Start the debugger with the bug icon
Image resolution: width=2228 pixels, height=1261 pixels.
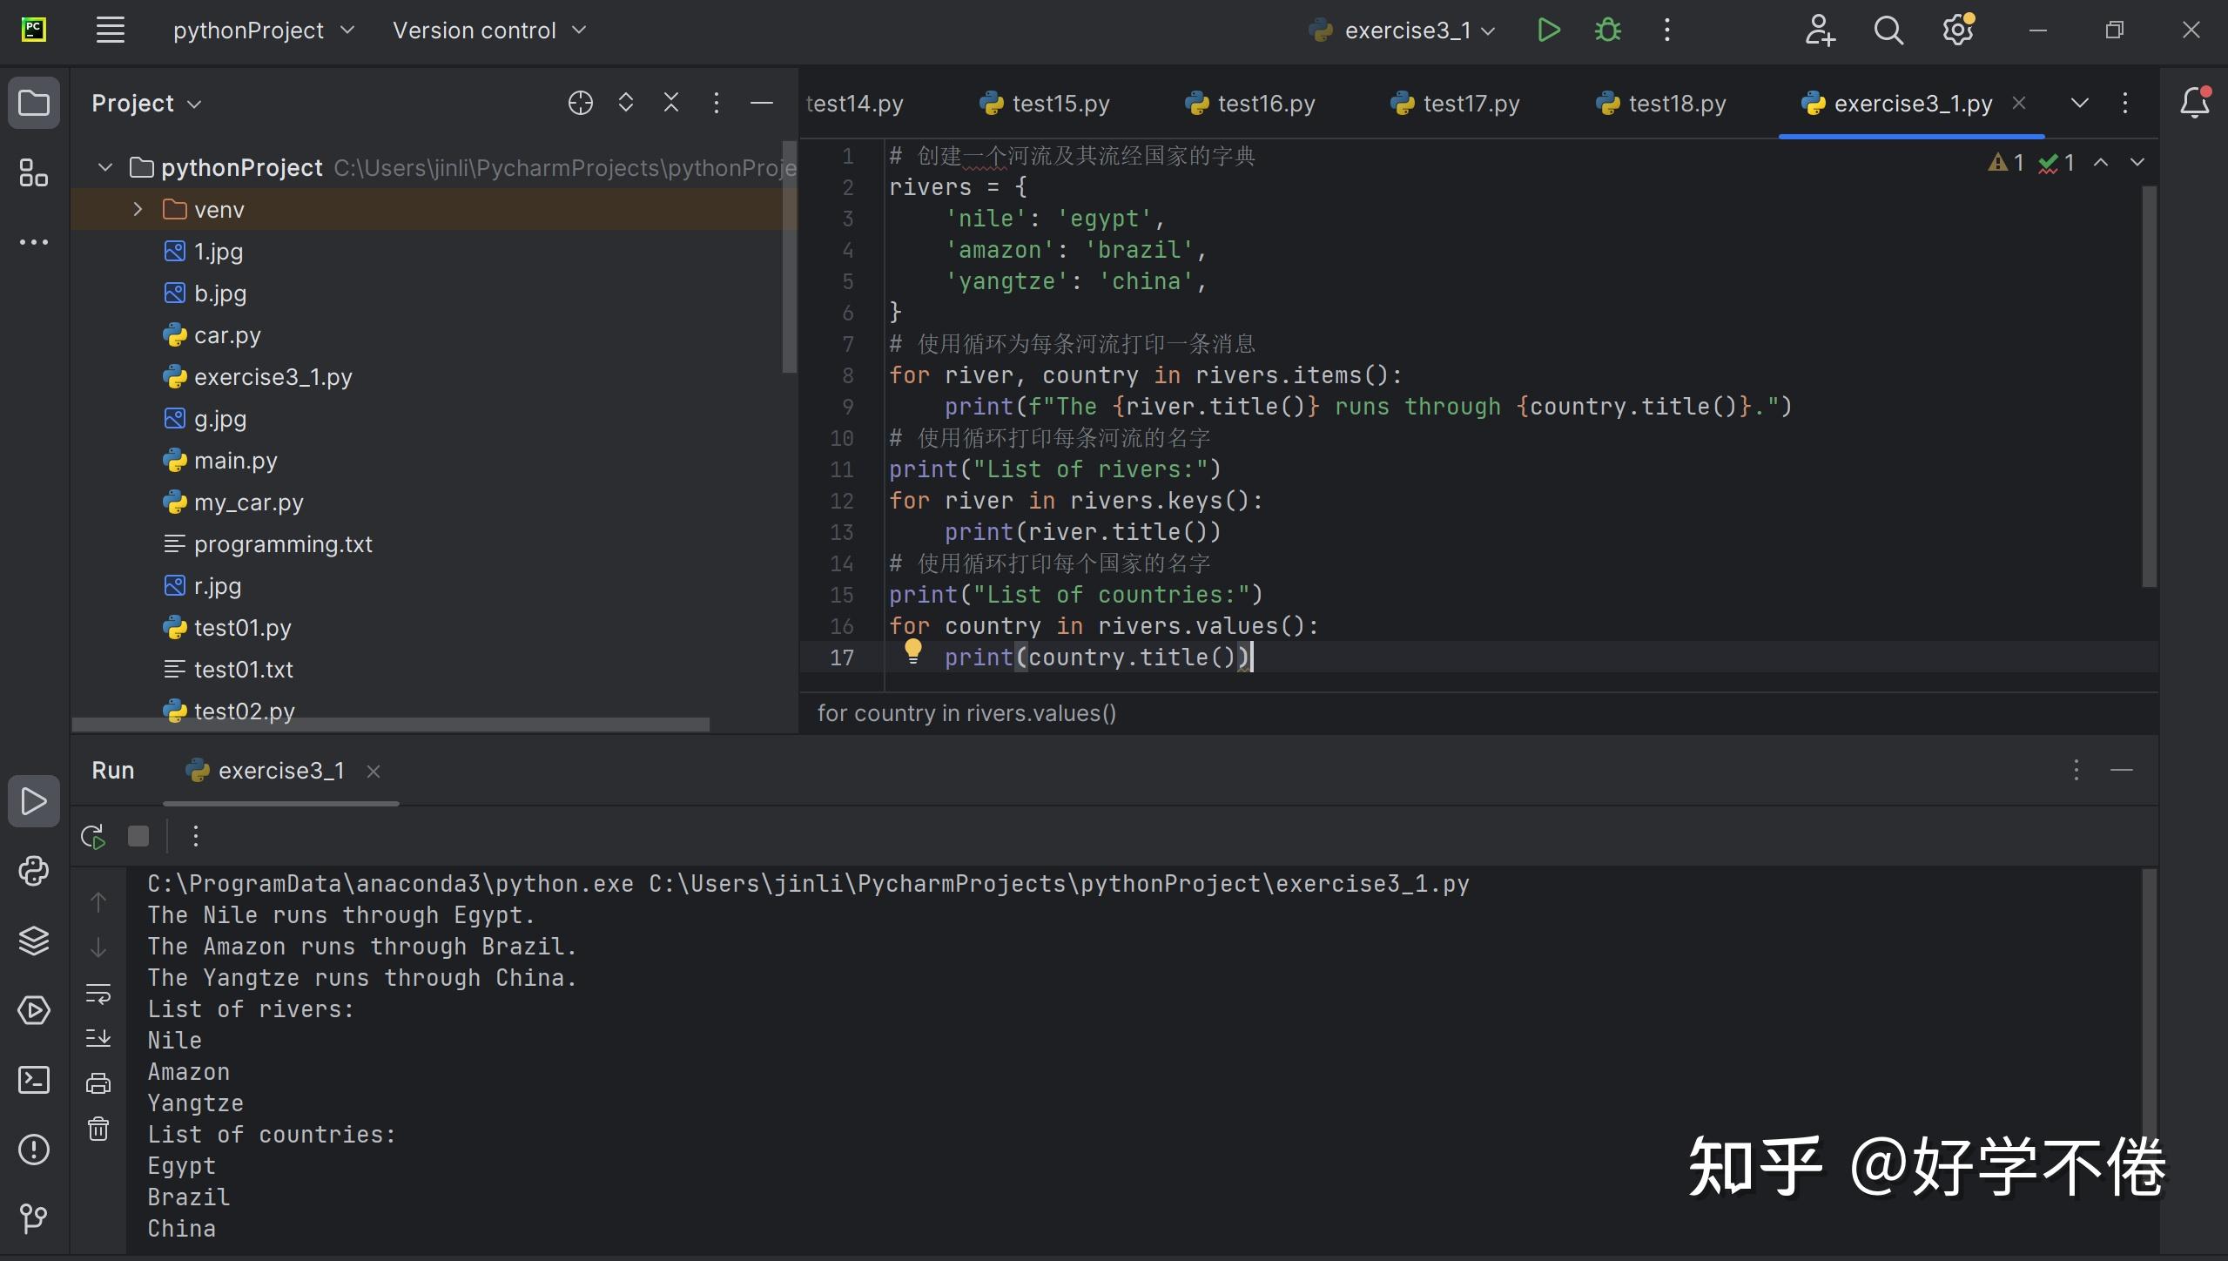(1607, 30)
